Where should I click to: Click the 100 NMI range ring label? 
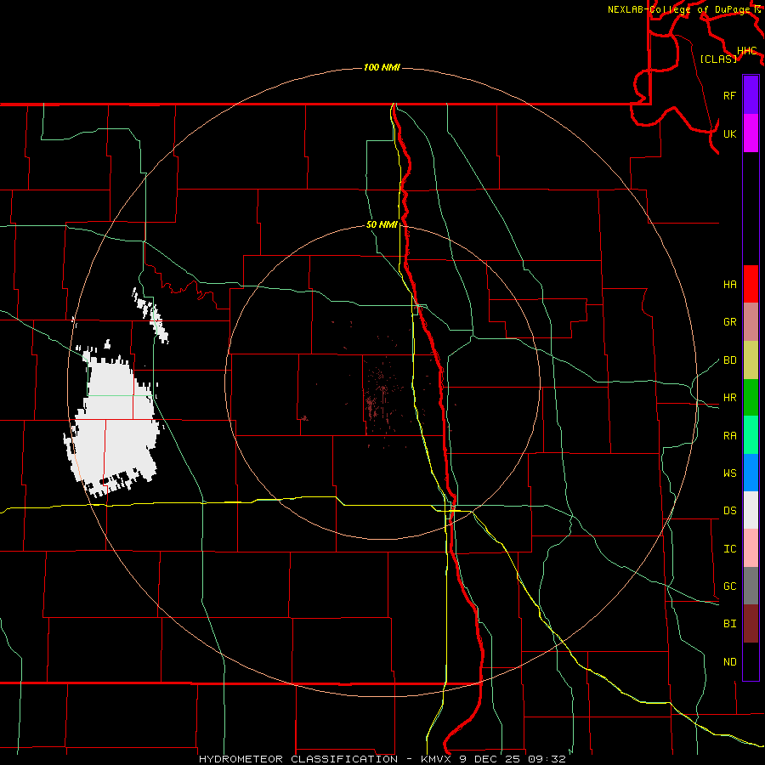tap(382, 67)
